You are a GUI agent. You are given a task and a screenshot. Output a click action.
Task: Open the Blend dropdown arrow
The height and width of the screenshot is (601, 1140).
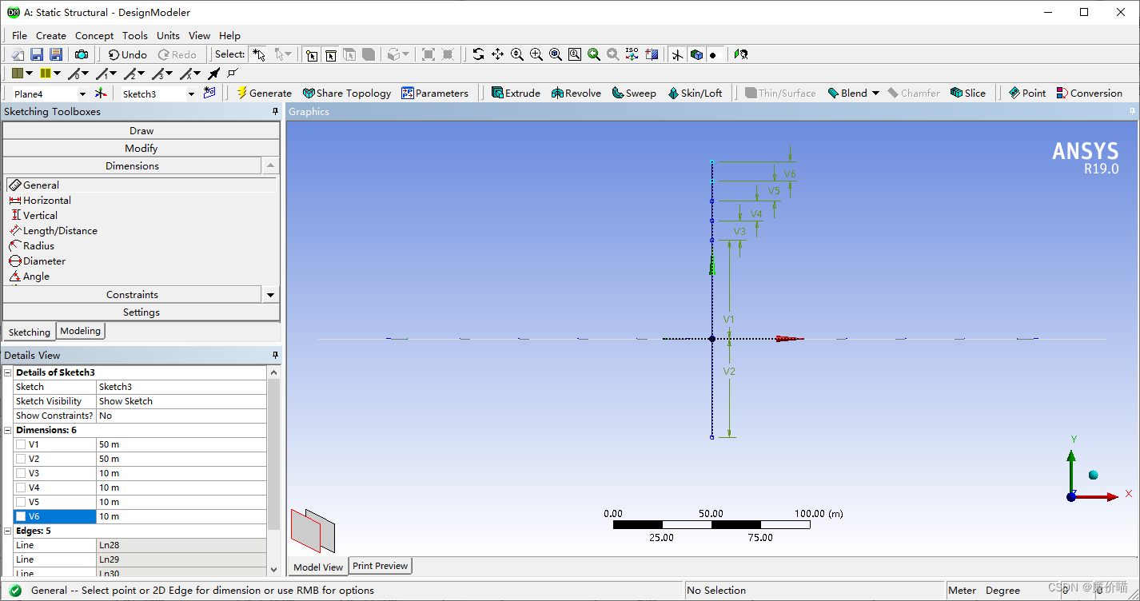(875, 94)
